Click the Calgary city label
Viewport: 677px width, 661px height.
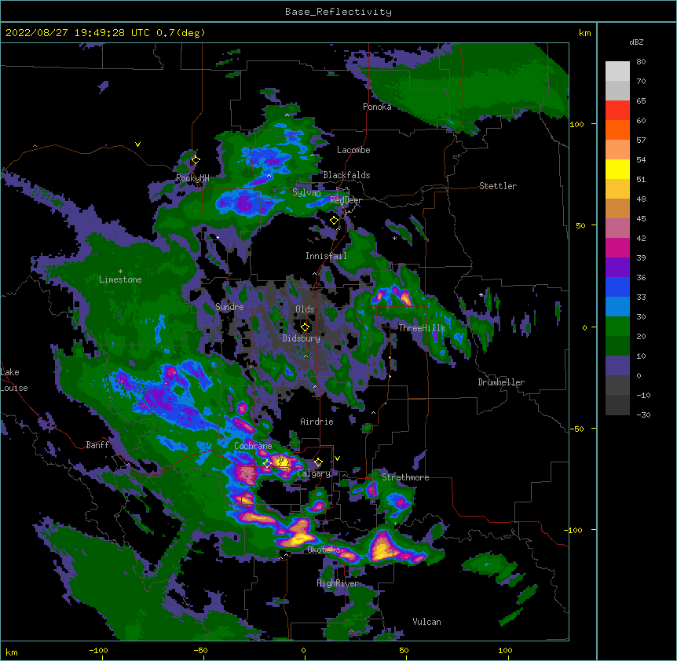(314, 473)
